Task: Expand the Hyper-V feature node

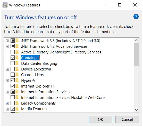Action: [x=7, y=81]
